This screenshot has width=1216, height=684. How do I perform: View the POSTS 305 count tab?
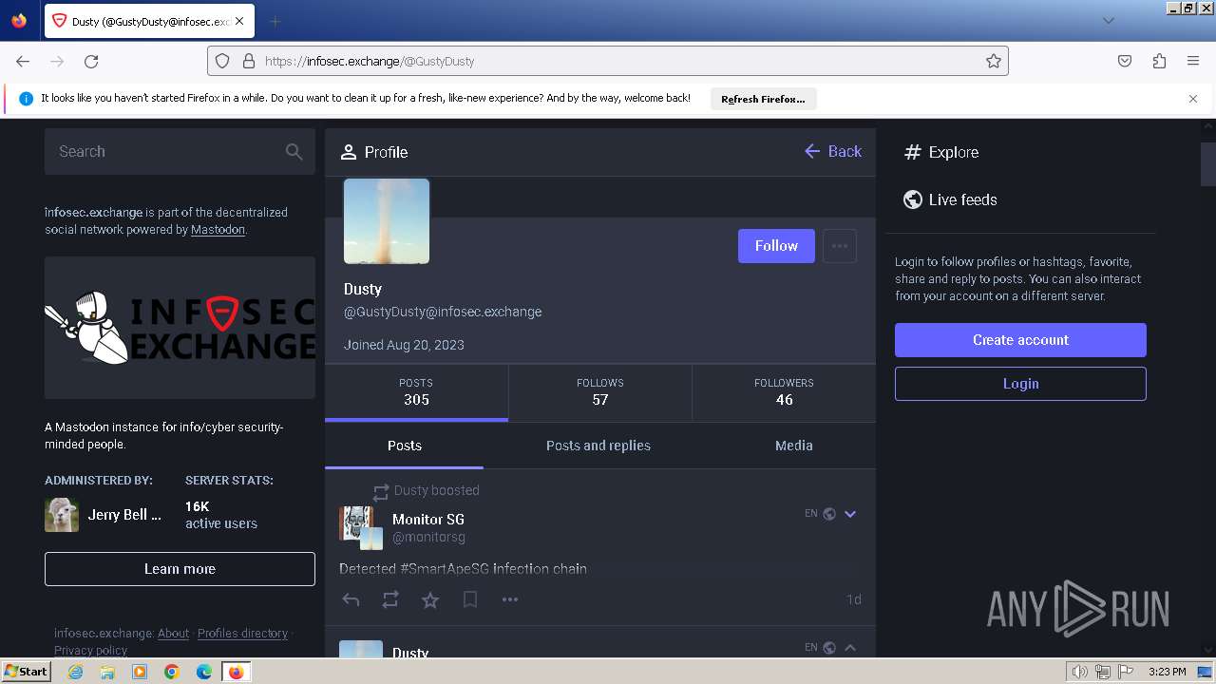416,392
